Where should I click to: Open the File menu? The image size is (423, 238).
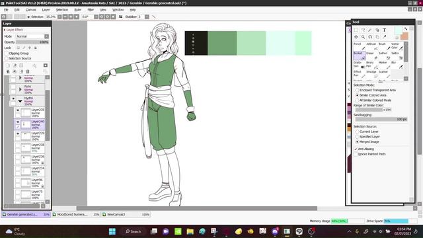point(6,10)
